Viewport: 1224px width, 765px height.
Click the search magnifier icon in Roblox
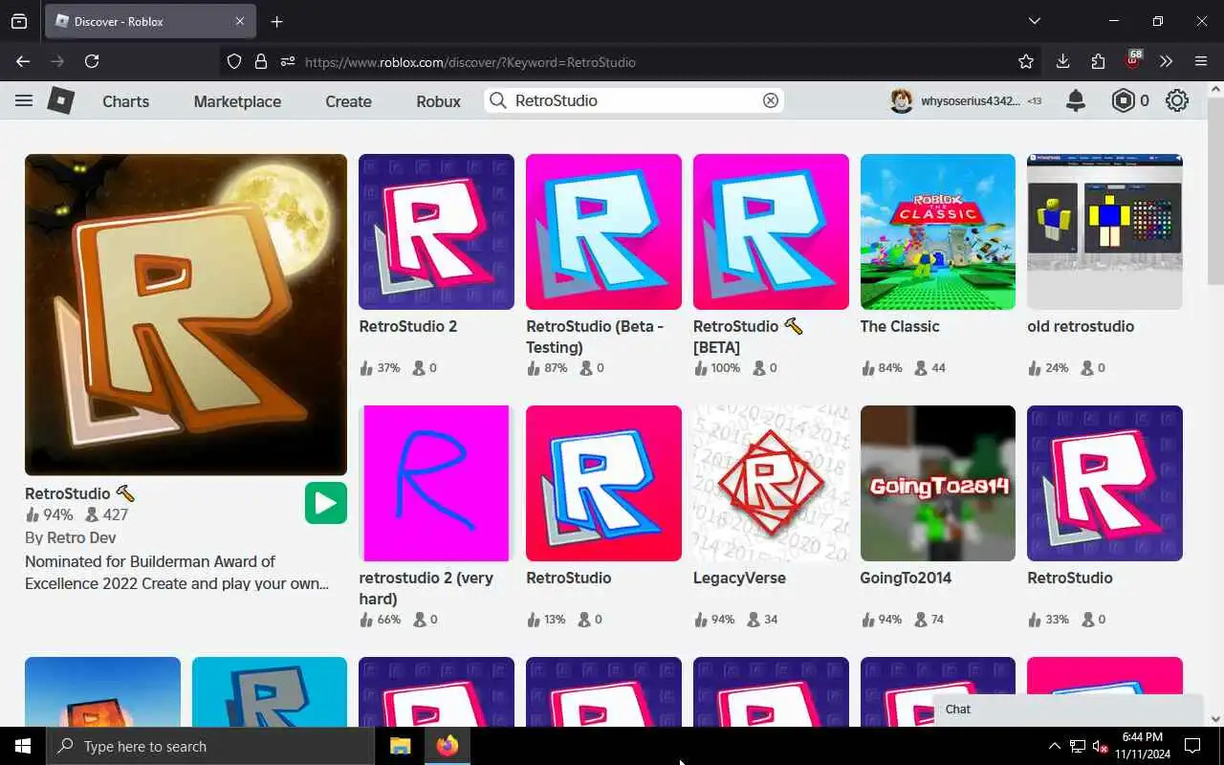pos(498,100)
